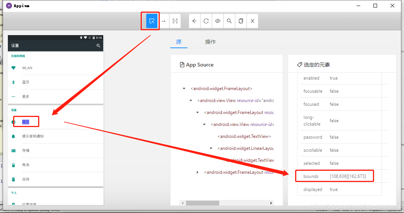Collapse the first android.view.View node
This screenshot has height=213, width=404.
[x=191, y=100]
